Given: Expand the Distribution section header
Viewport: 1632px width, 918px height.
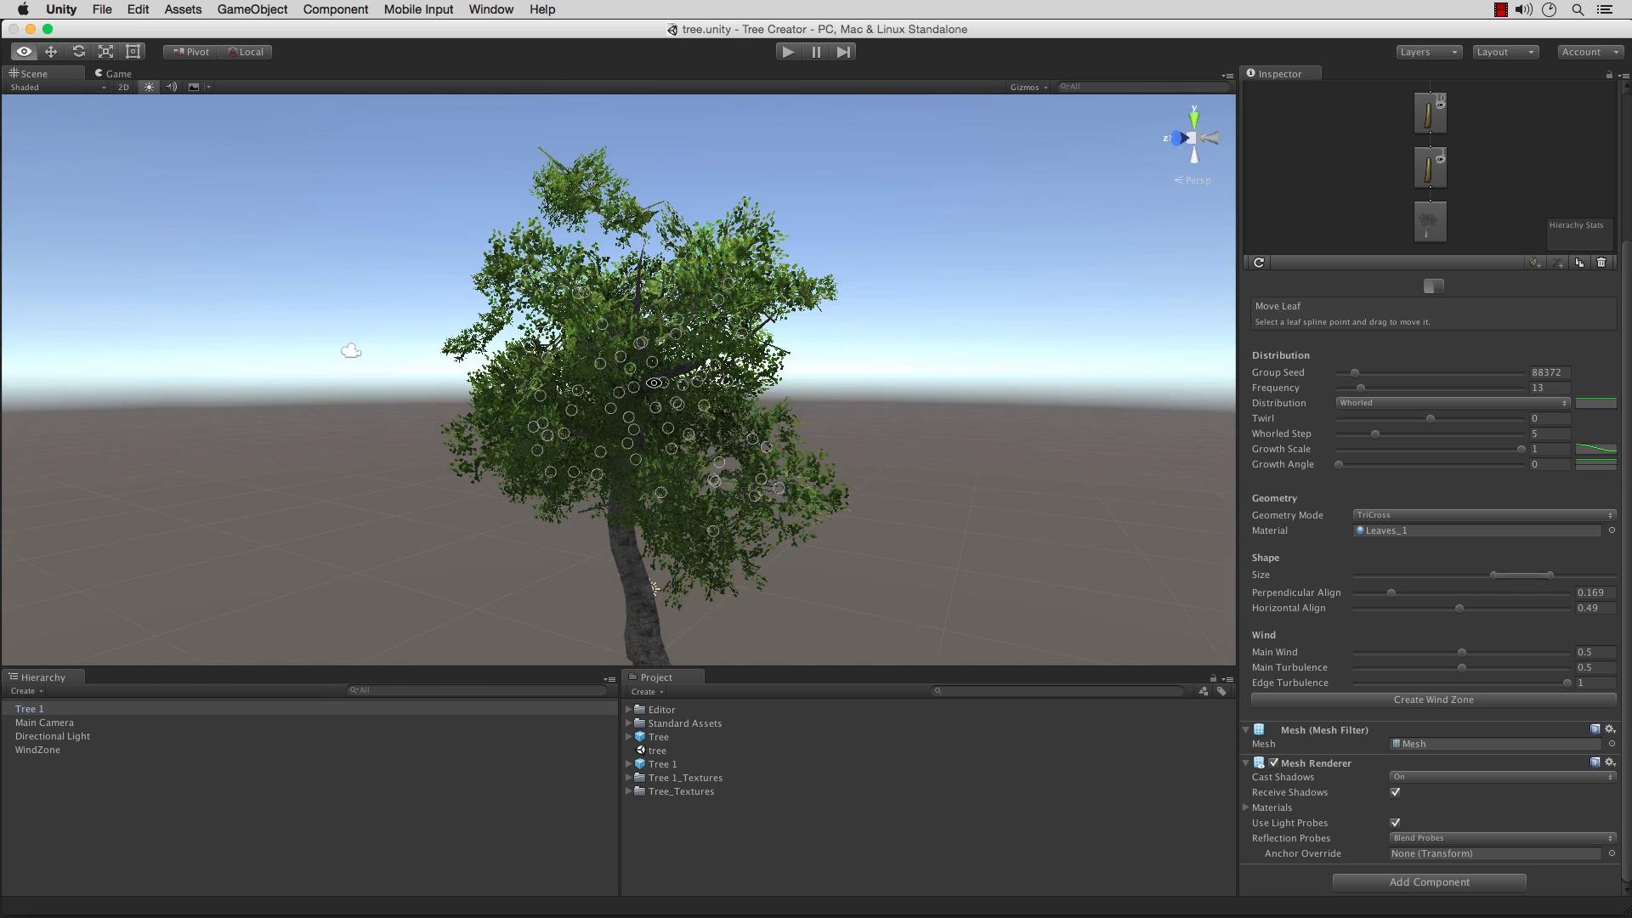Looking at the screenshot, I should [x=1281, y=355].
